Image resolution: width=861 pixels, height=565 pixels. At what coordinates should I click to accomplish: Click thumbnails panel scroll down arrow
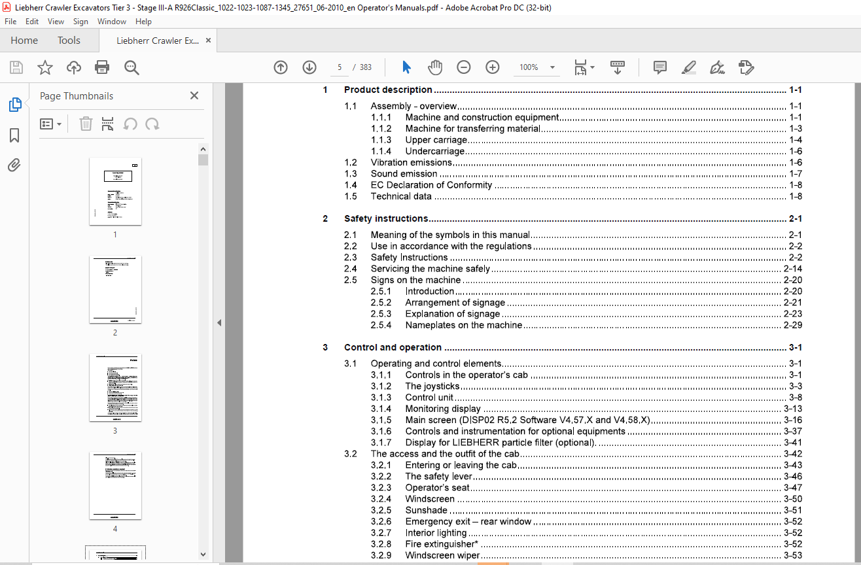click(x=203, y=555)
